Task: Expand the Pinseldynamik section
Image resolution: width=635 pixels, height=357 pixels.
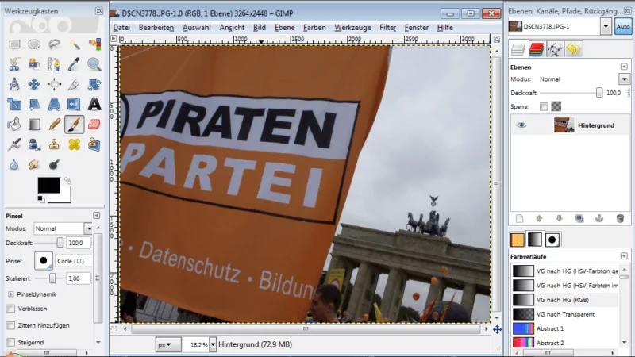Action: click(11, 294)
